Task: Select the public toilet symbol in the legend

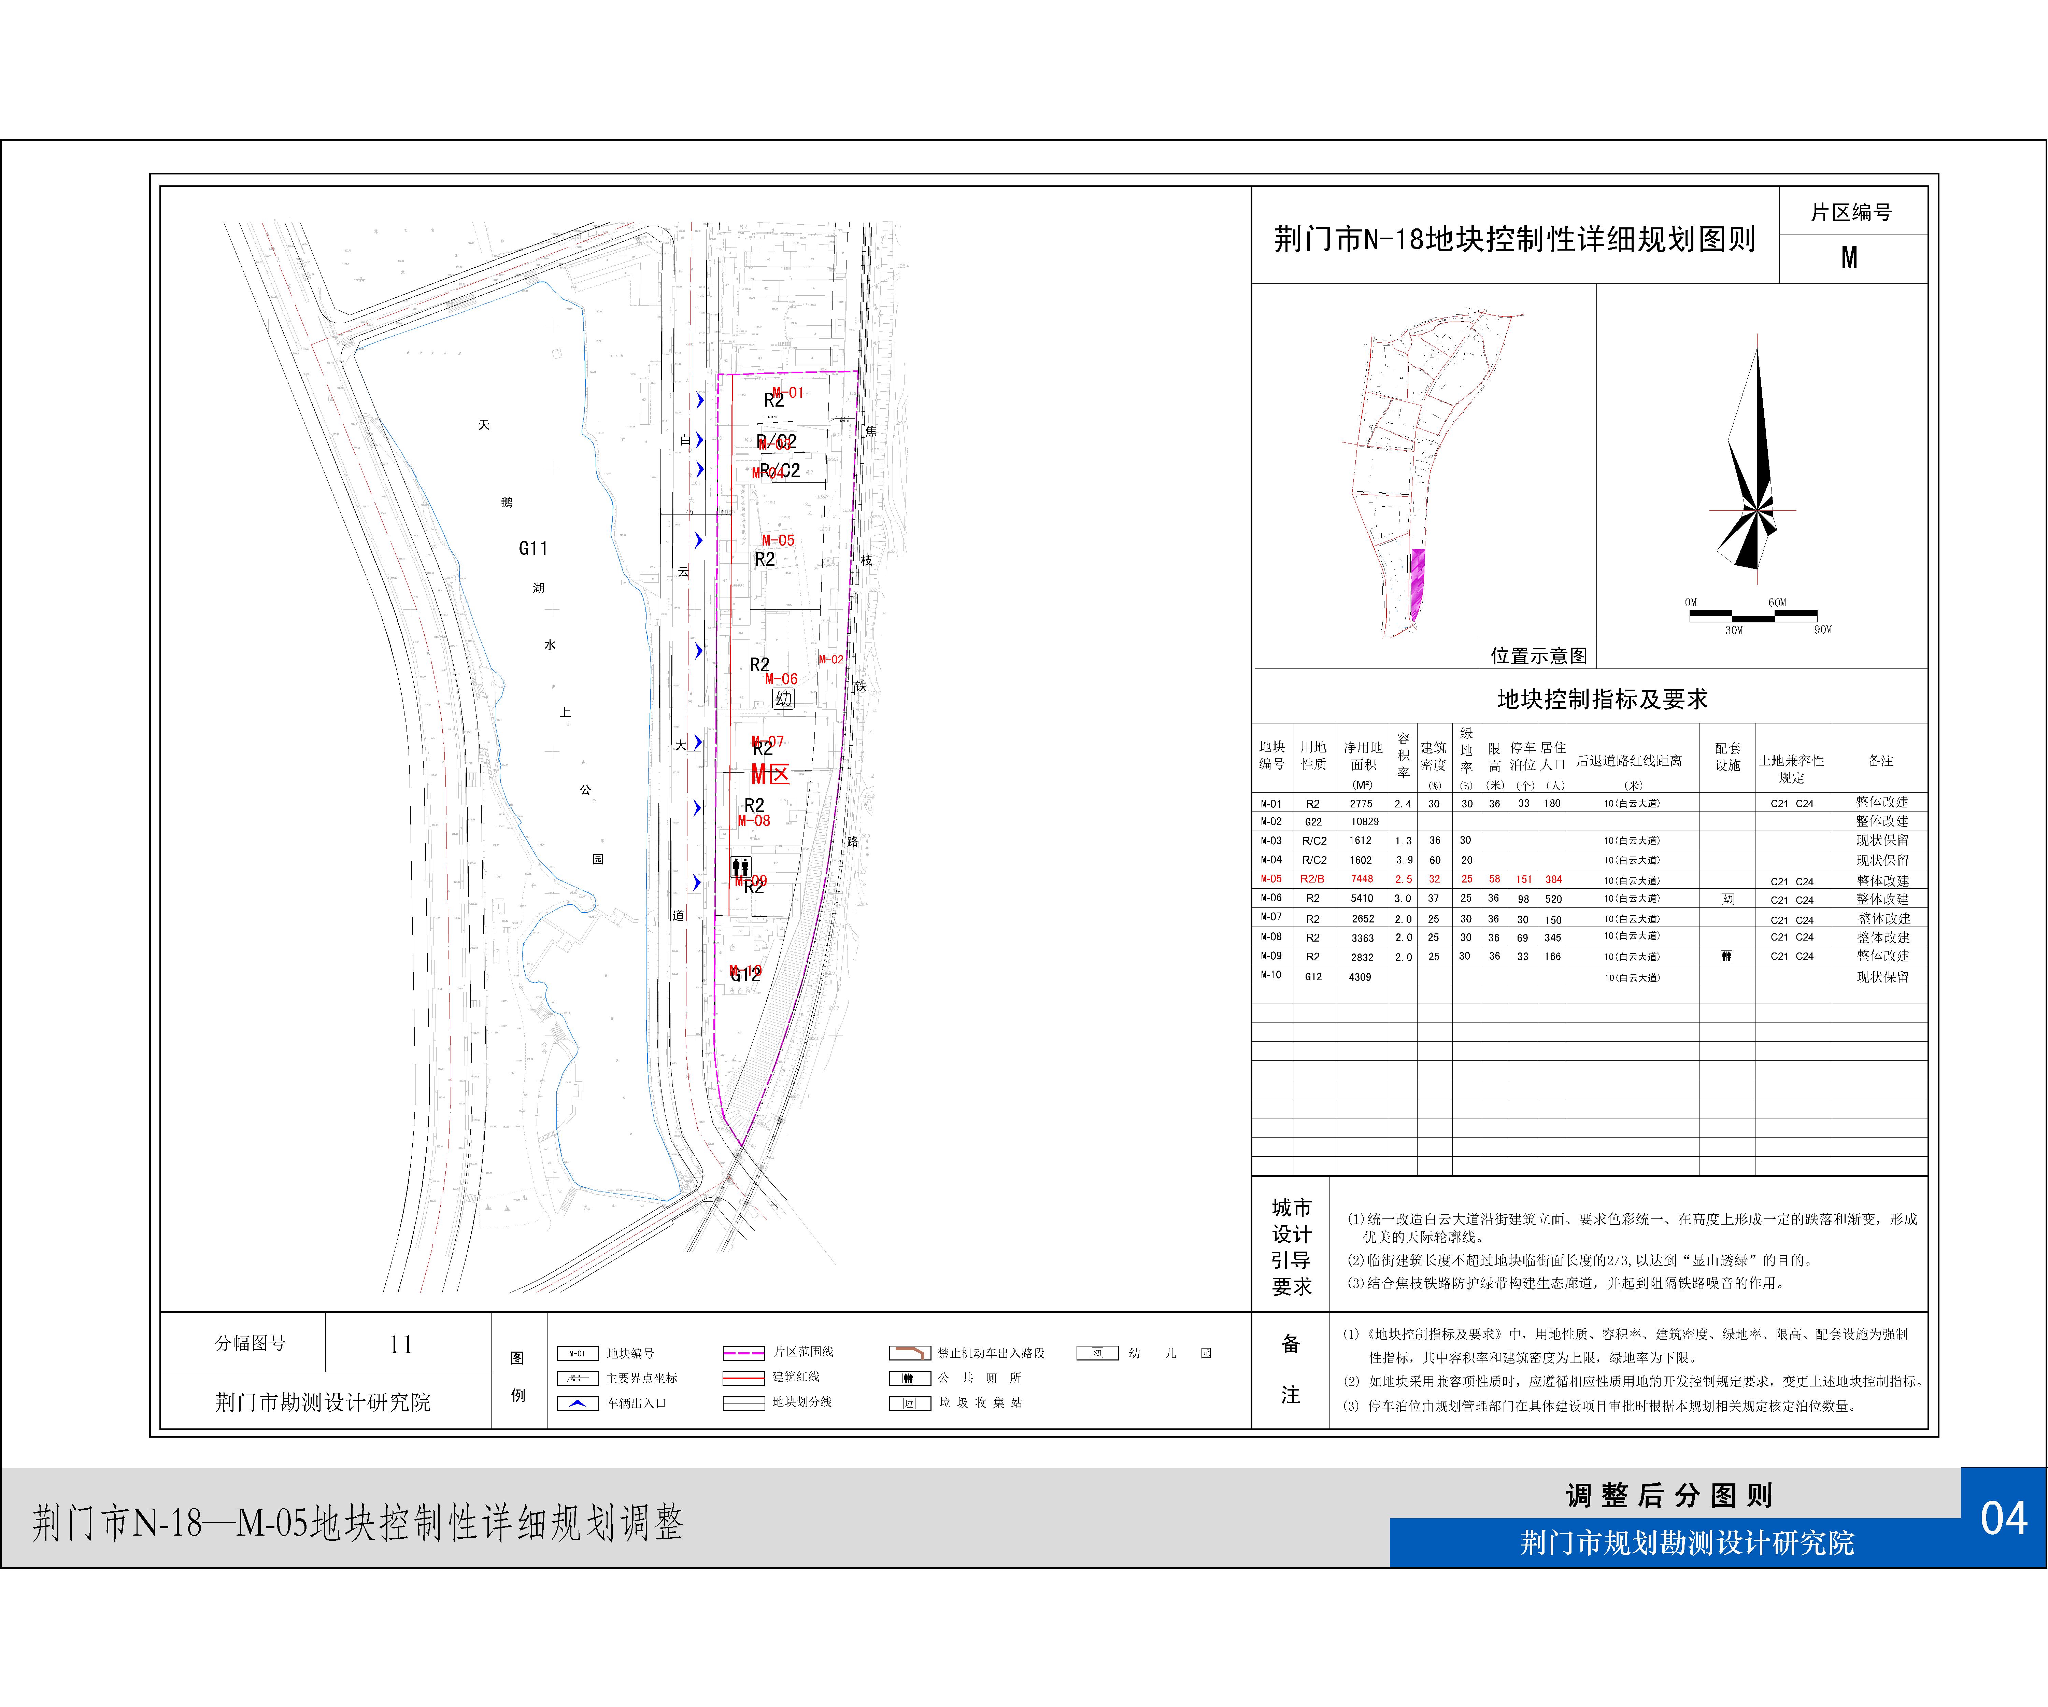Action: point(910,1378)
